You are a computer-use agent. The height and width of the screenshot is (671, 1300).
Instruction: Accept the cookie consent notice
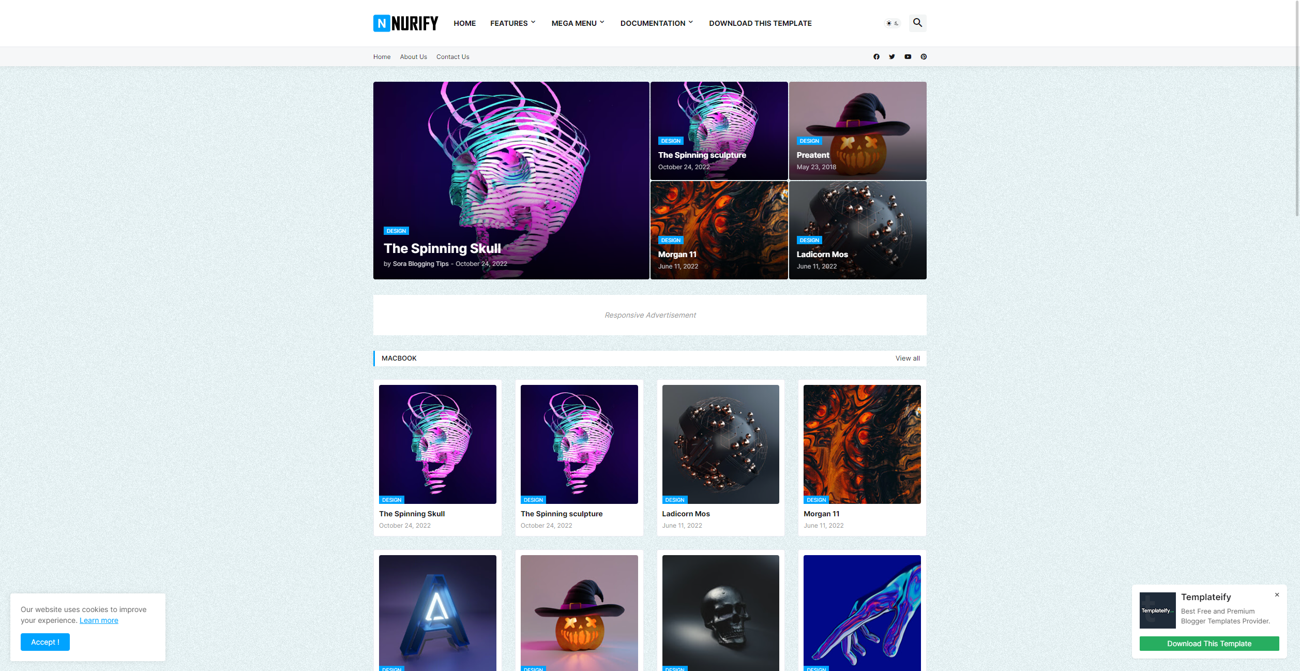(x=44, y=642)
